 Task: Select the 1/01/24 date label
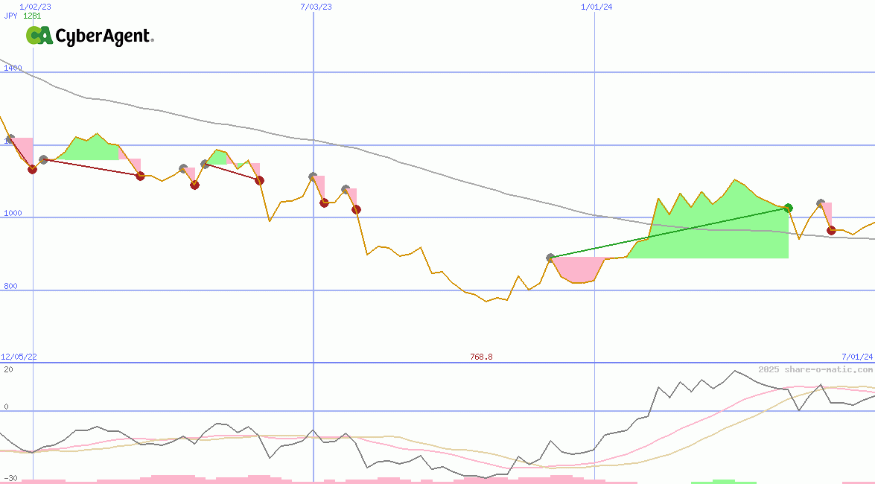click(596, 7)
